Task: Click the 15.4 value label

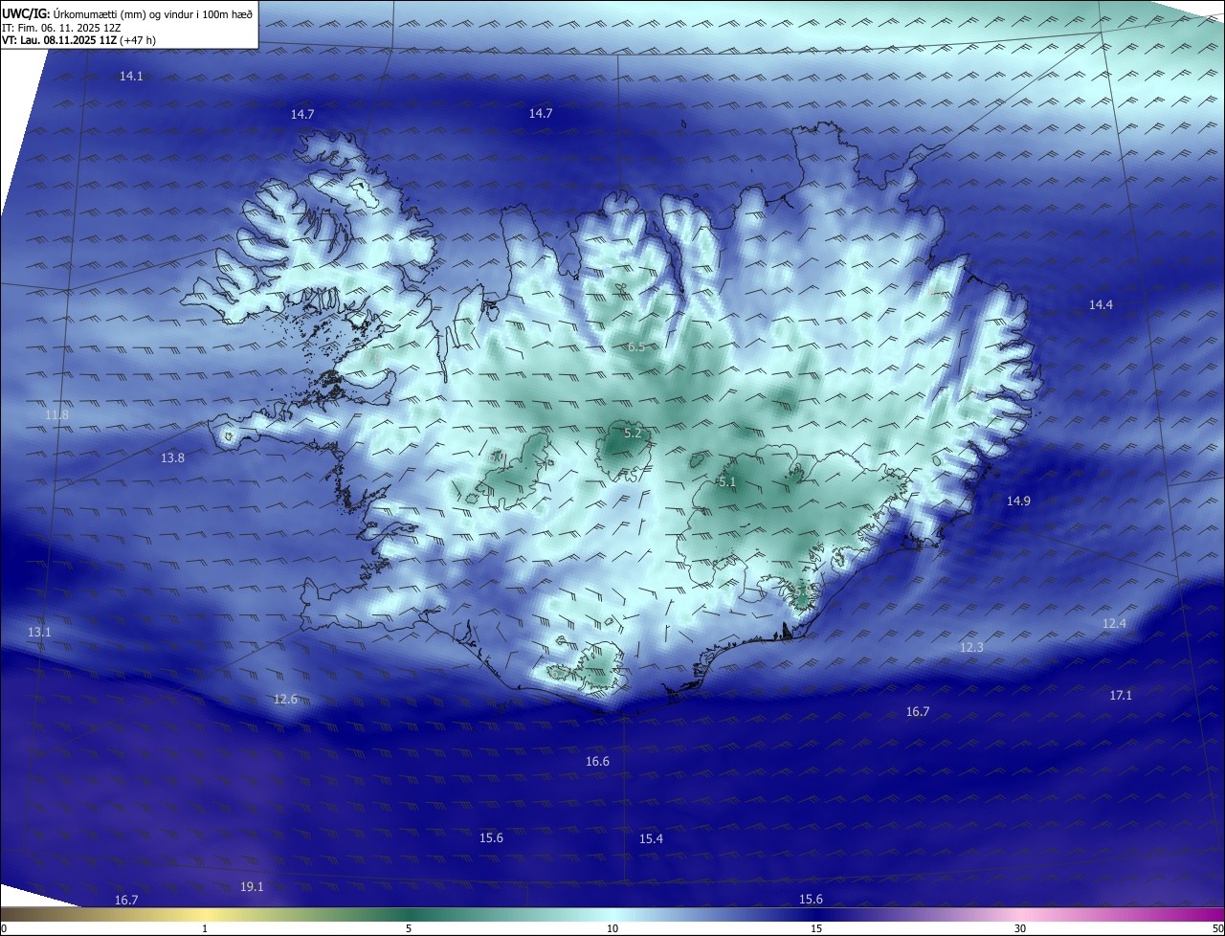Action: click(x=651, y=838)
